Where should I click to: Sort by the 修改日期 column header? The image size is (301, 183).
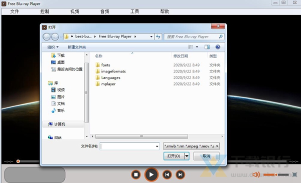point(181,56)
